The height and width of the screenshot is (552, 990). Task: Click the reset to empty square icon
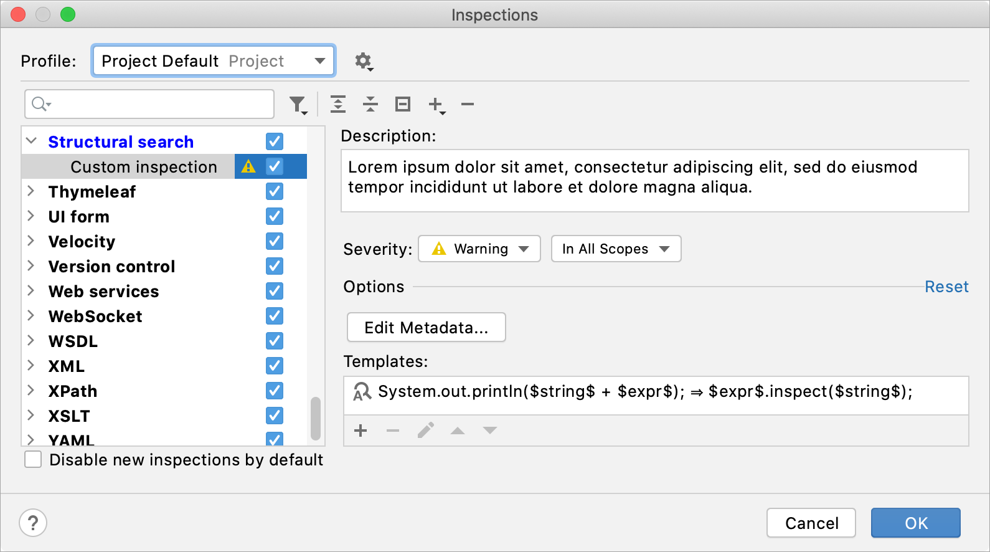[403, 104]
